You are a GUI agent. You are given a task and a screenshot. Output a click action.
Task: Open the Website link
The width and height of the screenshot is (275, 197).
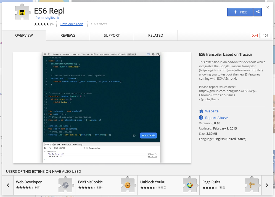coord(212,111)
